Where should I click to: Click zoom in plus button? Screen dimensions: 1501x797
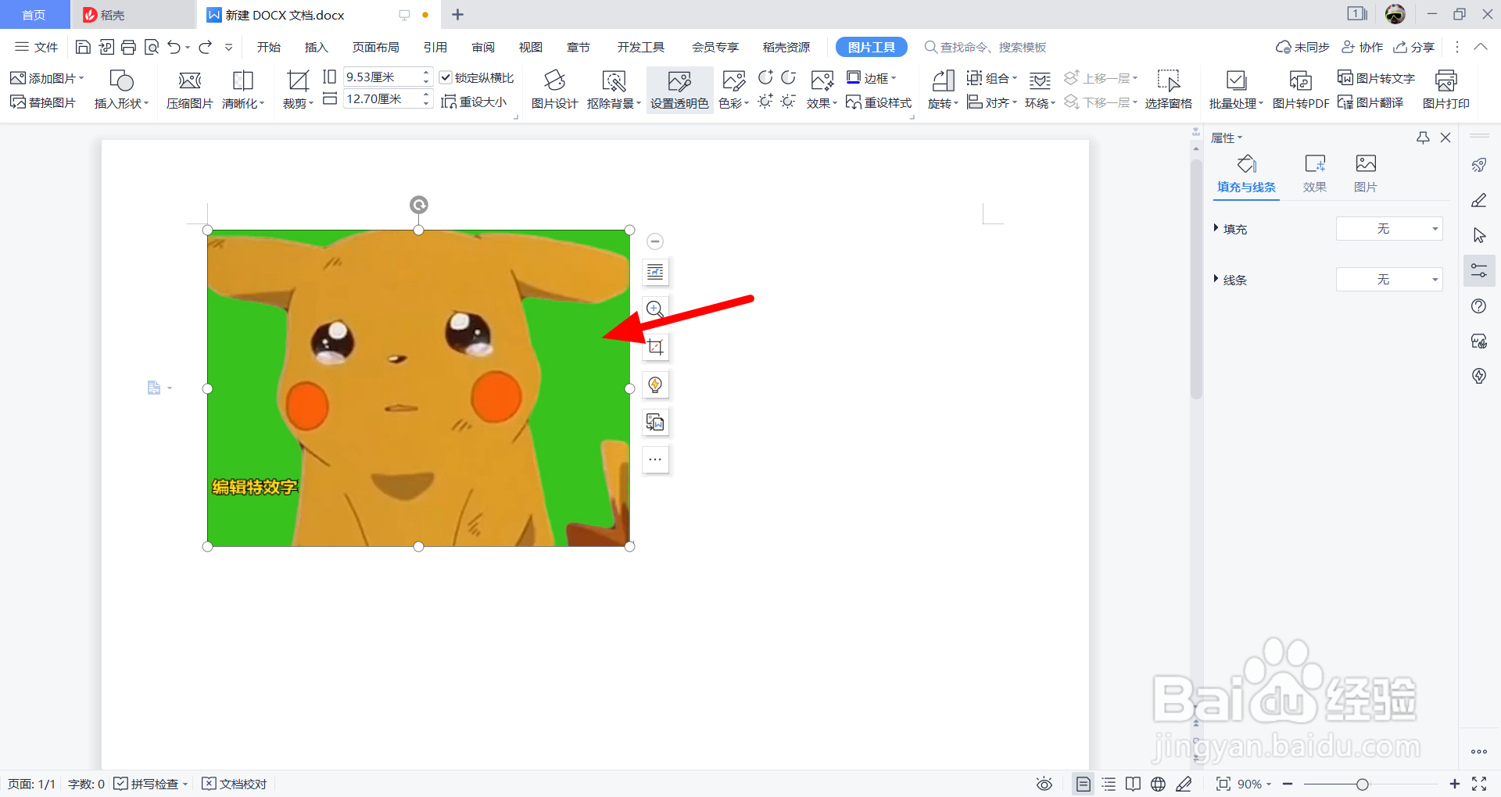tap(1455, 784)
